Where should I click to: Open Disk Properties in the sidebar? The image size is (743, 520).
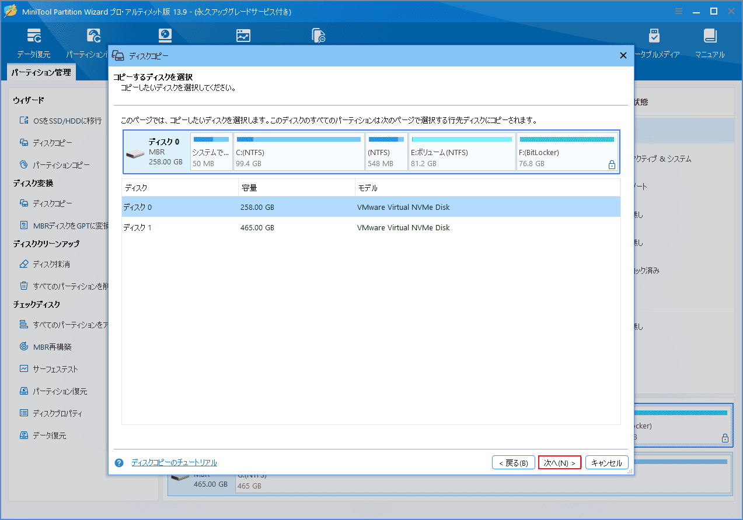[51, 413]
